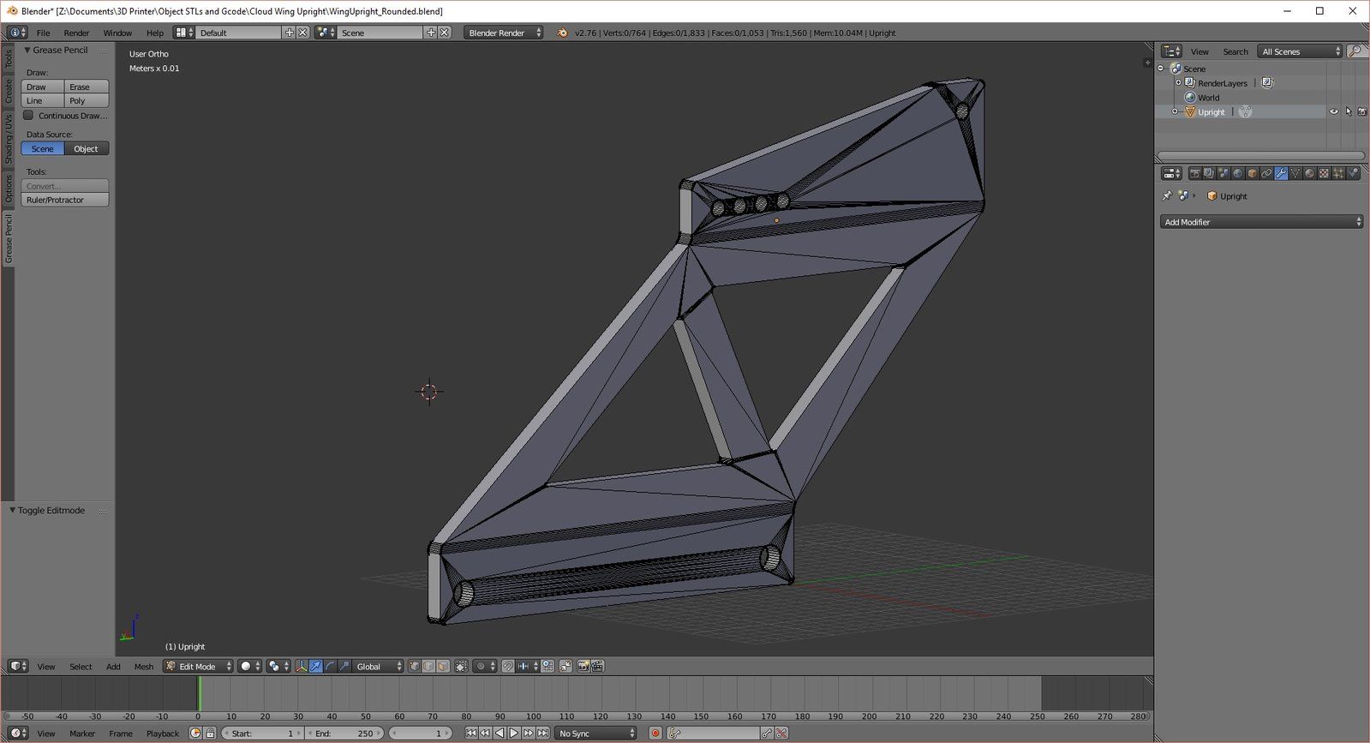Select the scale manipulator icon
1370x743 pixels.
[x=344, y=666]
